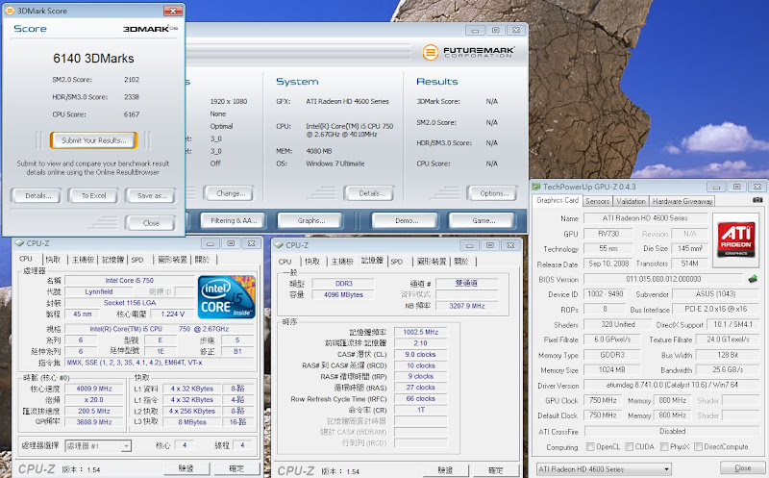The width and height of the screenshot is (769, 478).
Task: Click the Intel Core i5 logo in CPU-Z
Action: coord(227,297)
